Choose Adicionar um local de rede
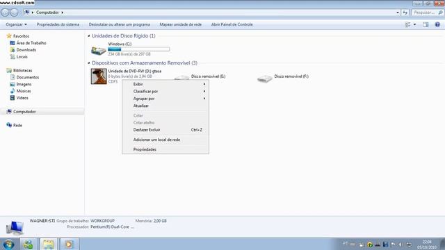The height and width of the screenshot is (250, 445). (x=165, y=140)
